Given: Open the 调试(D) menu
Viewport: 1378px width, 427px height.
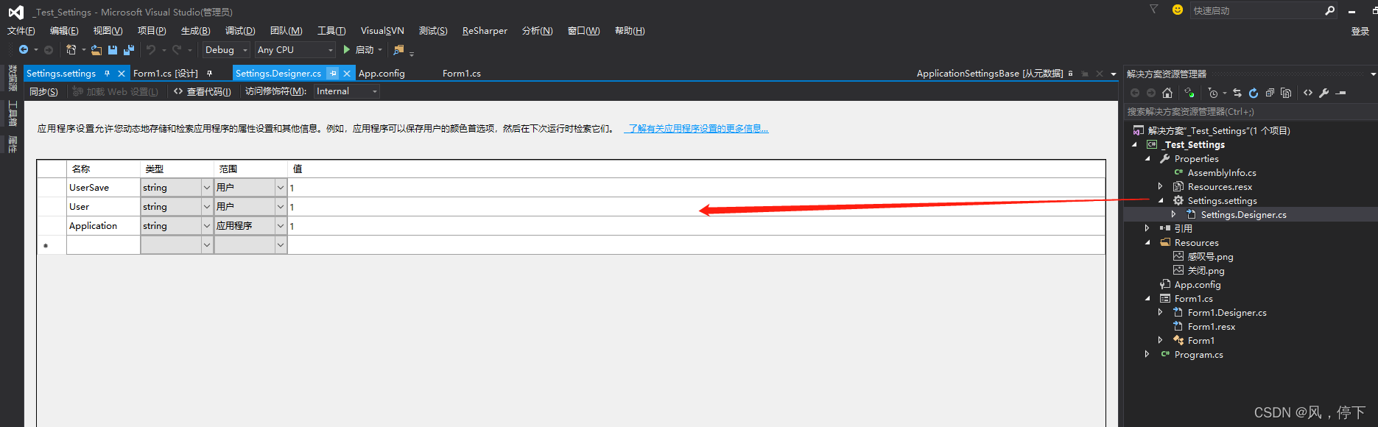Looking at the screenshot, I should [x=240, y=31].
